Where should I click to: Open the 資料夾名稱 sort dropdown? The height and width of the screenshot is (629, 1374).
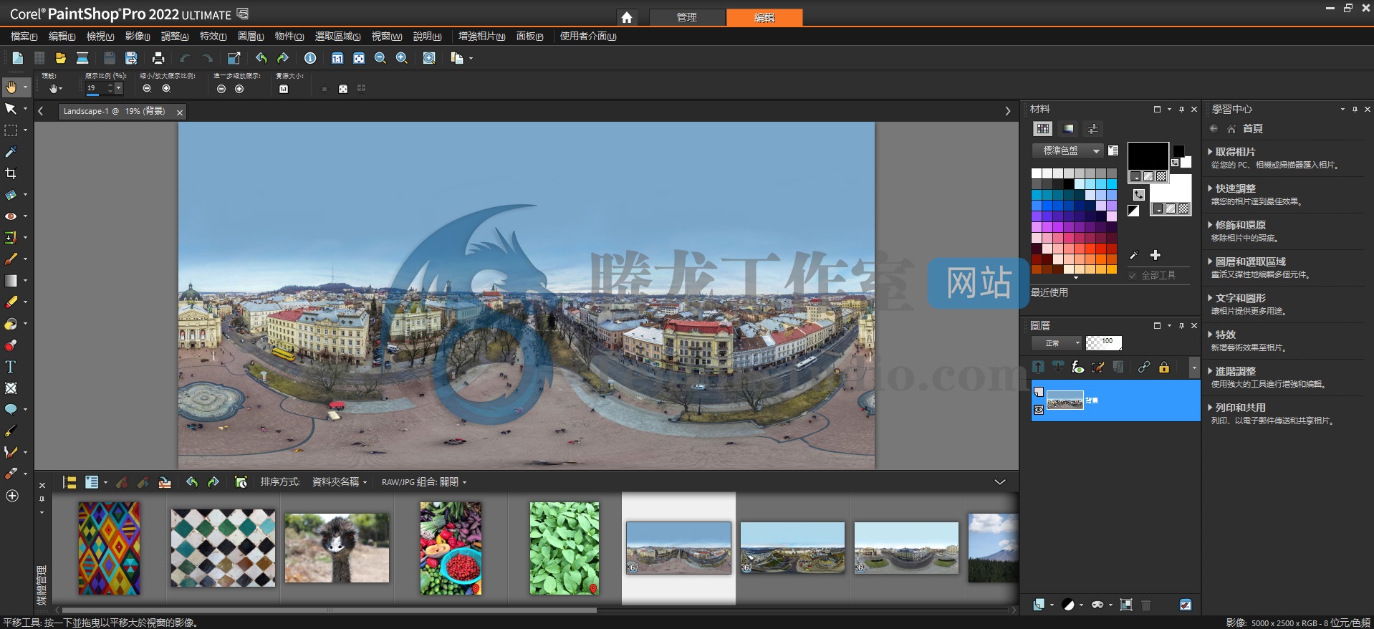coord(340,482)
